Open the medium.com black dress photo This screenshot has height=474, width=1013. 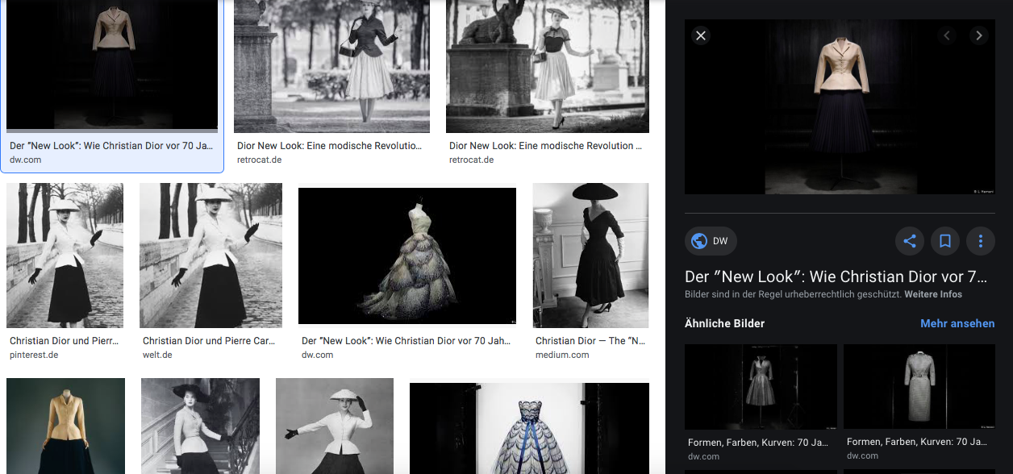(590, 256)
